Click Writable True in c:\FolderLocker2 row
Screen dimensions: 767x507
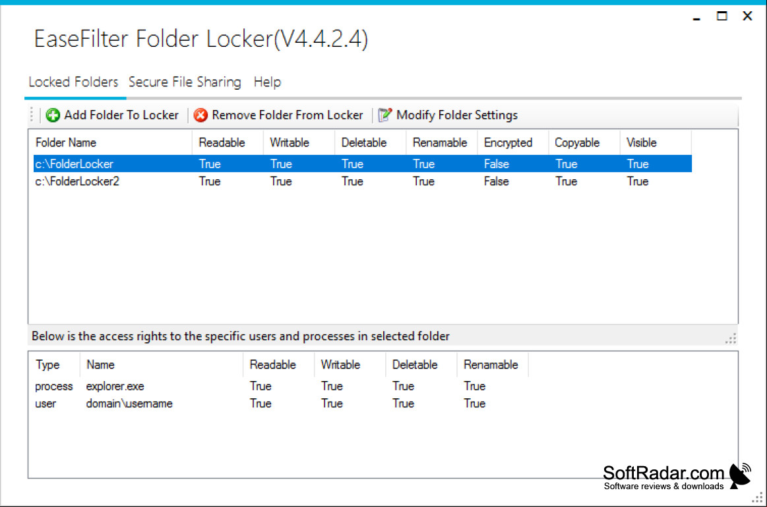tap(281, 181)
